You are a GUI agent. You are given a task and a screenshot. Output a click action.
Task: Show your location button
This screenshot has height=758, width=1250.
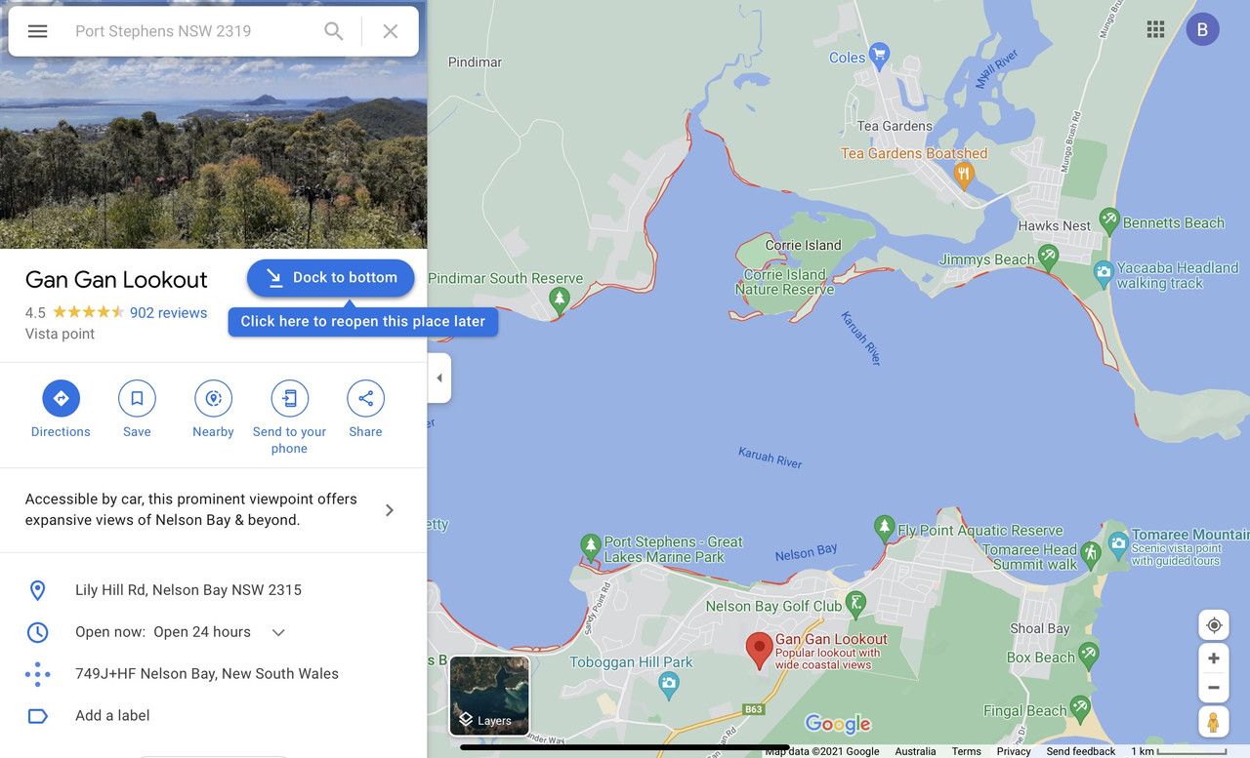tap(1214, 625)
